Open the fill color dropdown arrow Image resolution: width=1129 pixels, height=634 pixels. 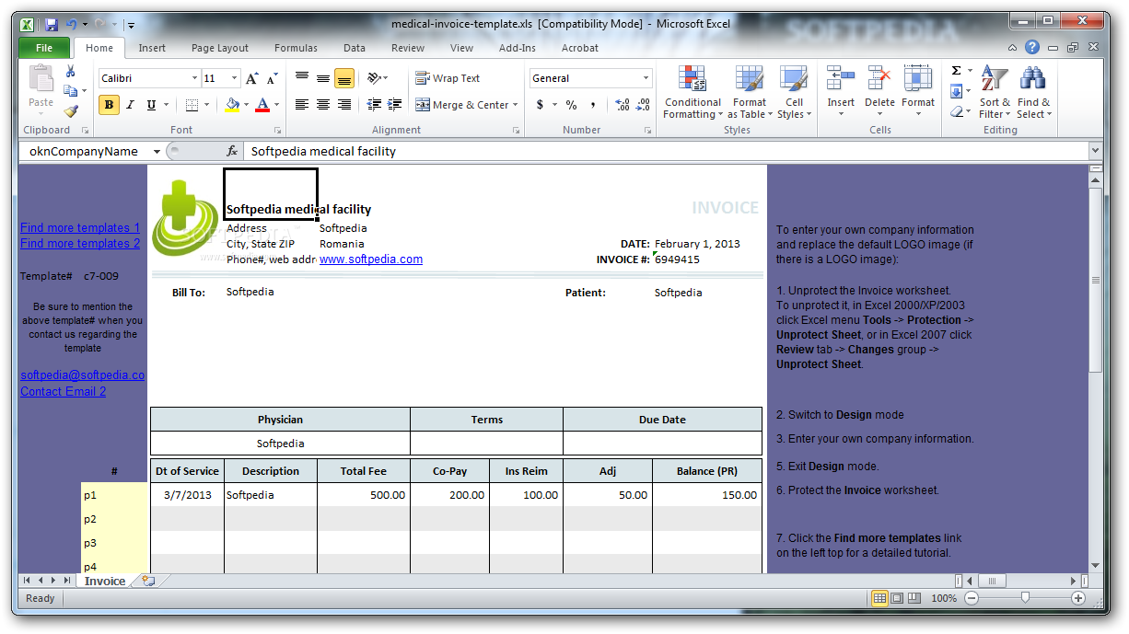coord(246,105)
